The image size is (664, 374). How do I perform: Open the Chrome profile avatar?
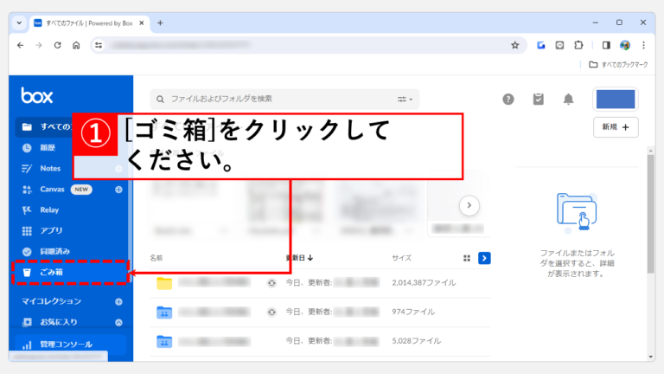pos(625,45)
